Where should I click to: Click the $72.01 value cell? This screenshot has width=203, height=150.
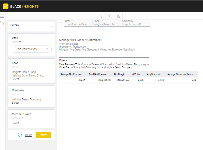(x=82, y=80)
